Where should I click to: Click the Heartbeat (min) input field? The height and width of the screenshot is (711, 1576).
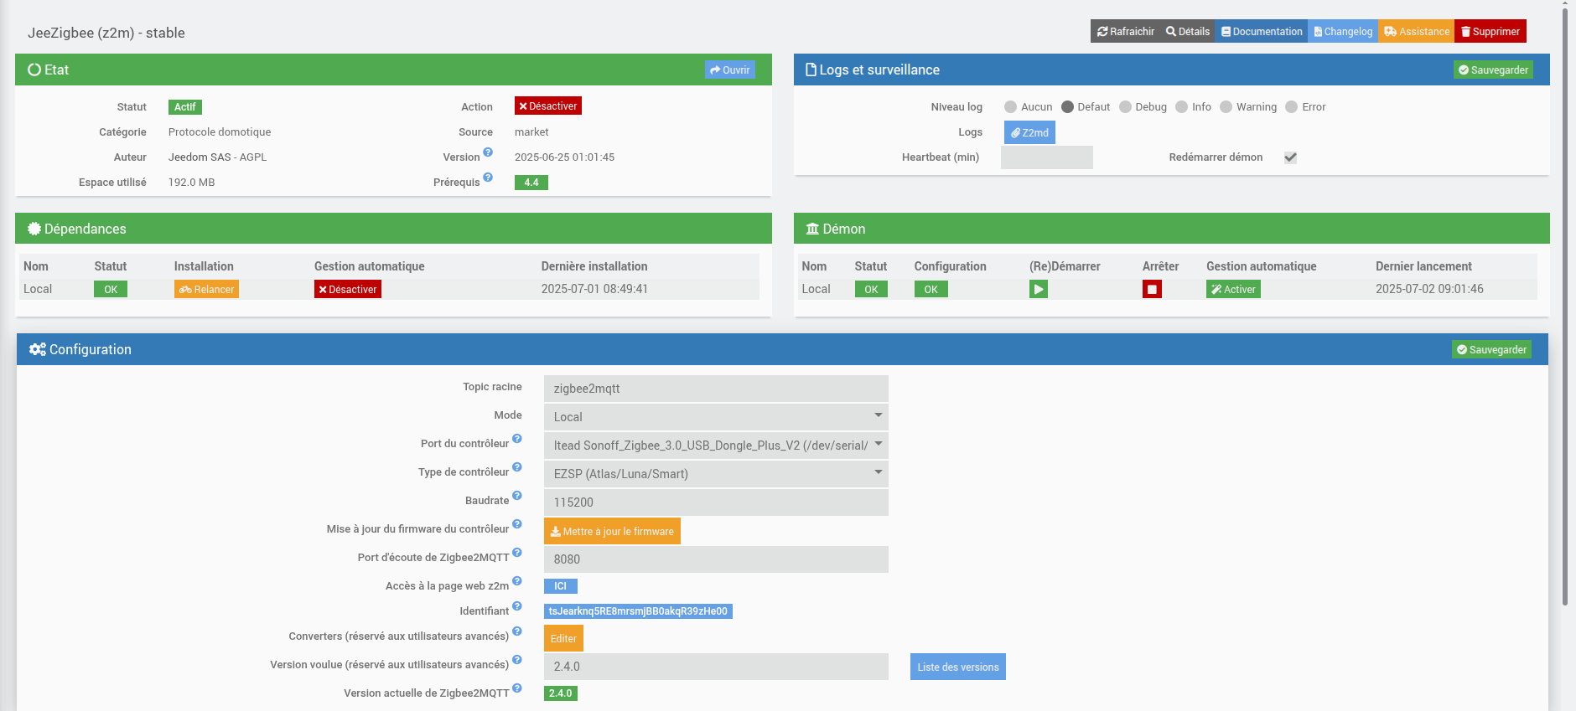tap(1046, 157)
